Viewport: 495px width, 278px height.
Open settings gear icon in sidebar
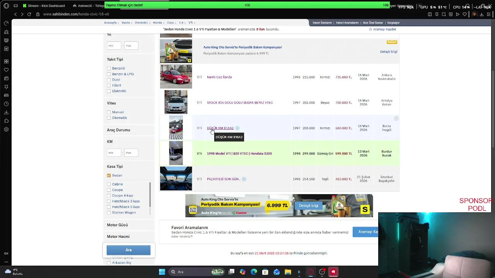(6, 129)
